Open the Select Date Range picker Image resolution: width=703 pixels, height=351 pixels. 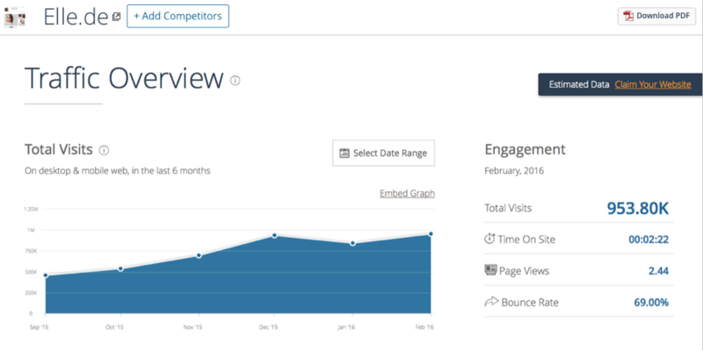click(x=383, y=153)
